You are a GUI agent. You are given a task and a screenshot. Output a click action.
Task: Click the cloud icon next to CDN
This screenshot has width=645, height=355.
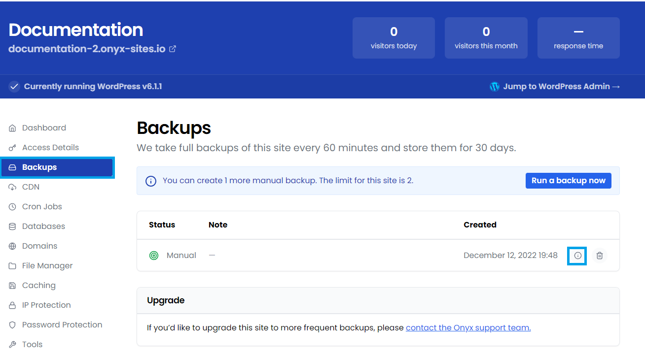click(12, 187)
